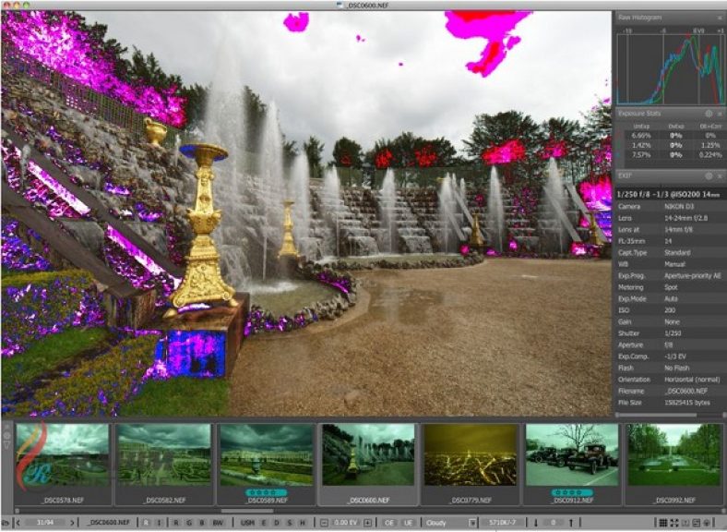Image resolution: width=727 pixels, height=532 pixels.
Task: Select the _DSC0912.NEF vintage car thumbnail
Action: tap(572, 455)
